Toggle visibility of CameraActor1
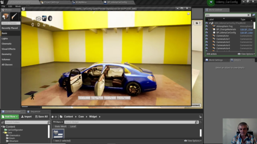The width and height of the screenshot is (257, 144). tap(207, 39)
